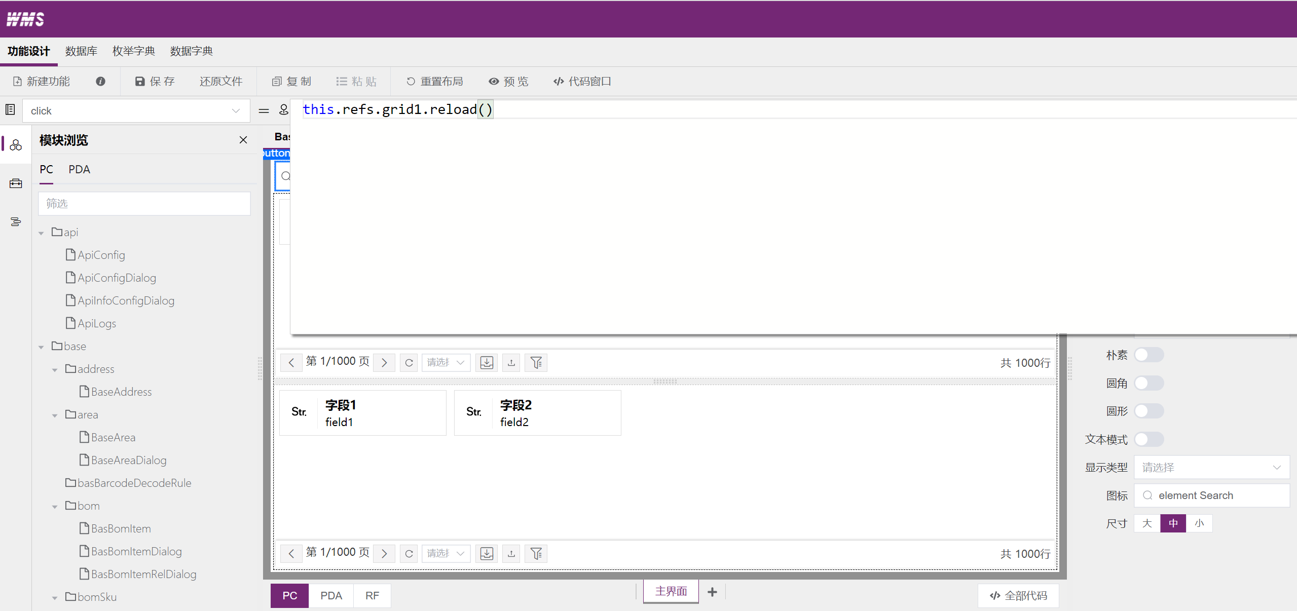
Task: Click the 图标 element Search field
Action: (x=1211, y=495)
